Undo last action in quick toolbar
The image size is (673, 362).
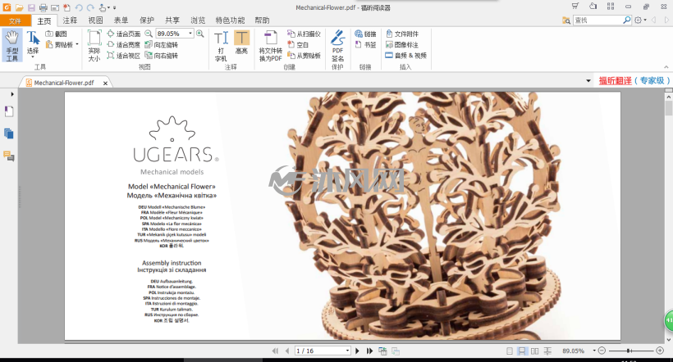79,7
